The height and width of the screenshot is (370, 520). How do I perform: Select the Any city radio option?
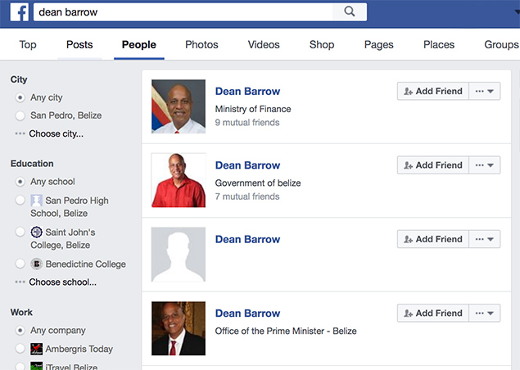[20, 97]
